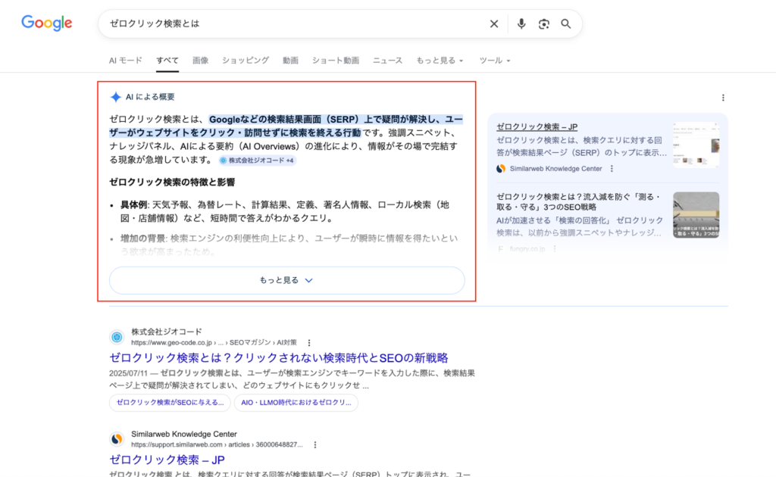Open three-dot menu beside the Similarweb result
This screenshot has height=477, width=776.
pos(315,444)
